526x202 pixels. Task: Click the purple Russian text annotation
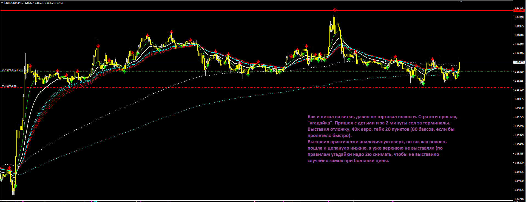point(382,139)
